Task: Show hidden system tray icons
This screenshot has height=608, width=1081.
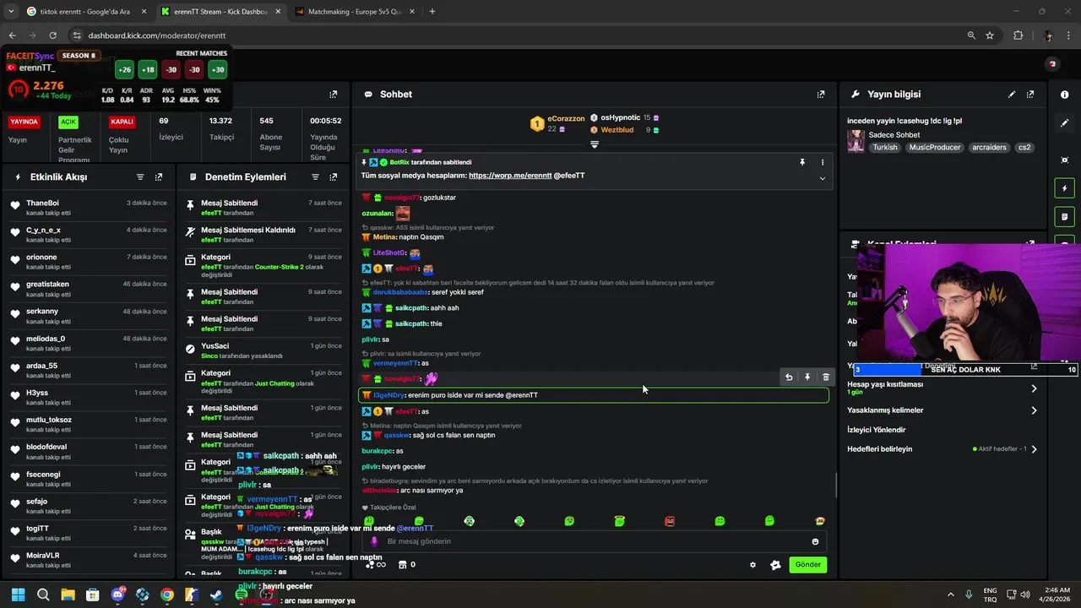Action: coord(951,594)
